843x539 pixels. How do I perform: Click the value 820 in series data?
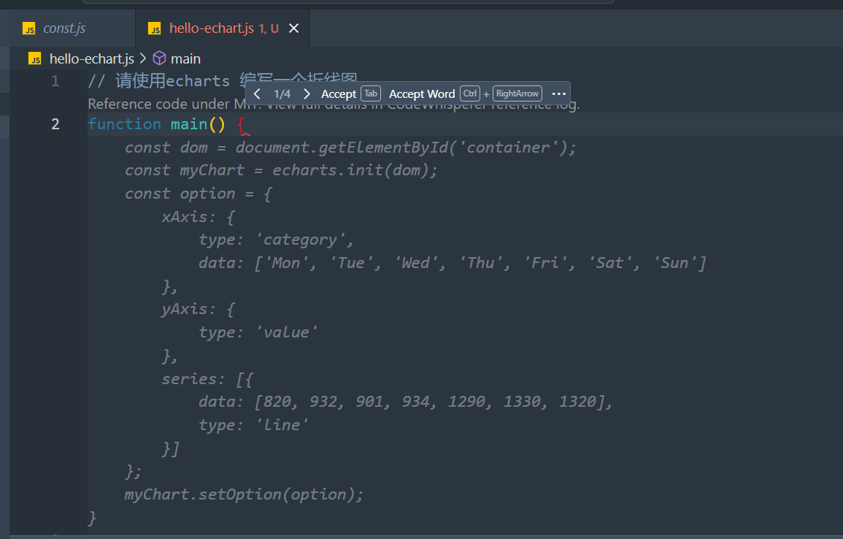(x=277, y=402)
